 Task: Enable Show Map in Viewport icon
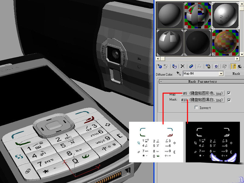tap(225, 66)
